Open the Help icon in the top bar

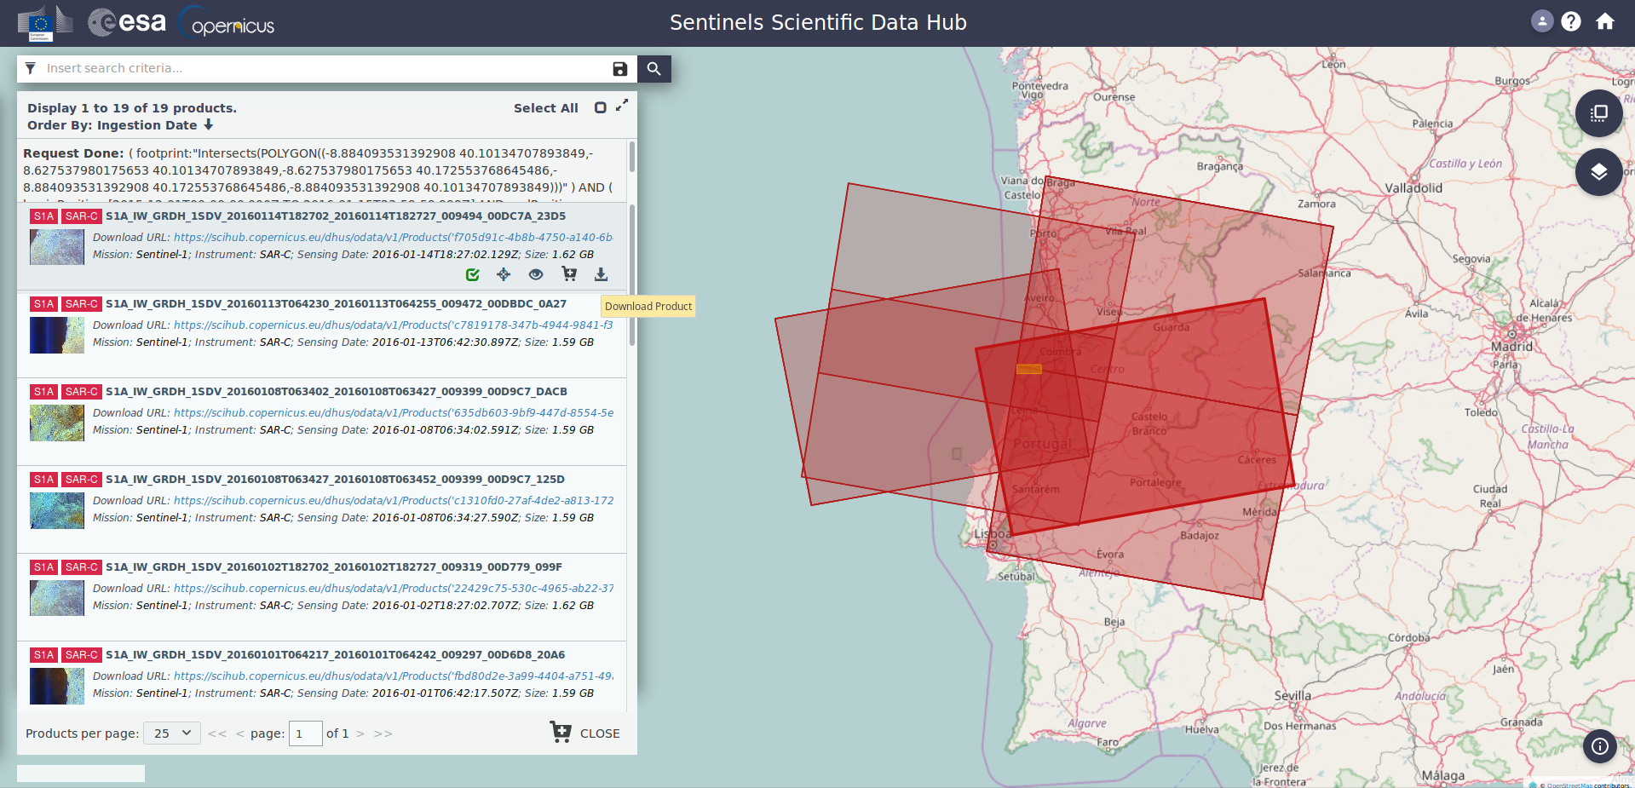click(x=1573, y=20)
